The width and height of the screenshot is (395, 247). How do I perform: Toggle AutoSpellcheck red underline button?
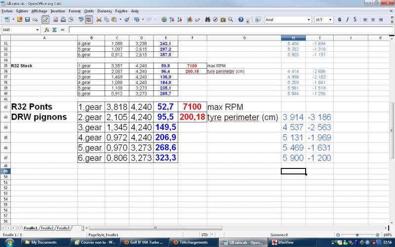coord(89,19)
